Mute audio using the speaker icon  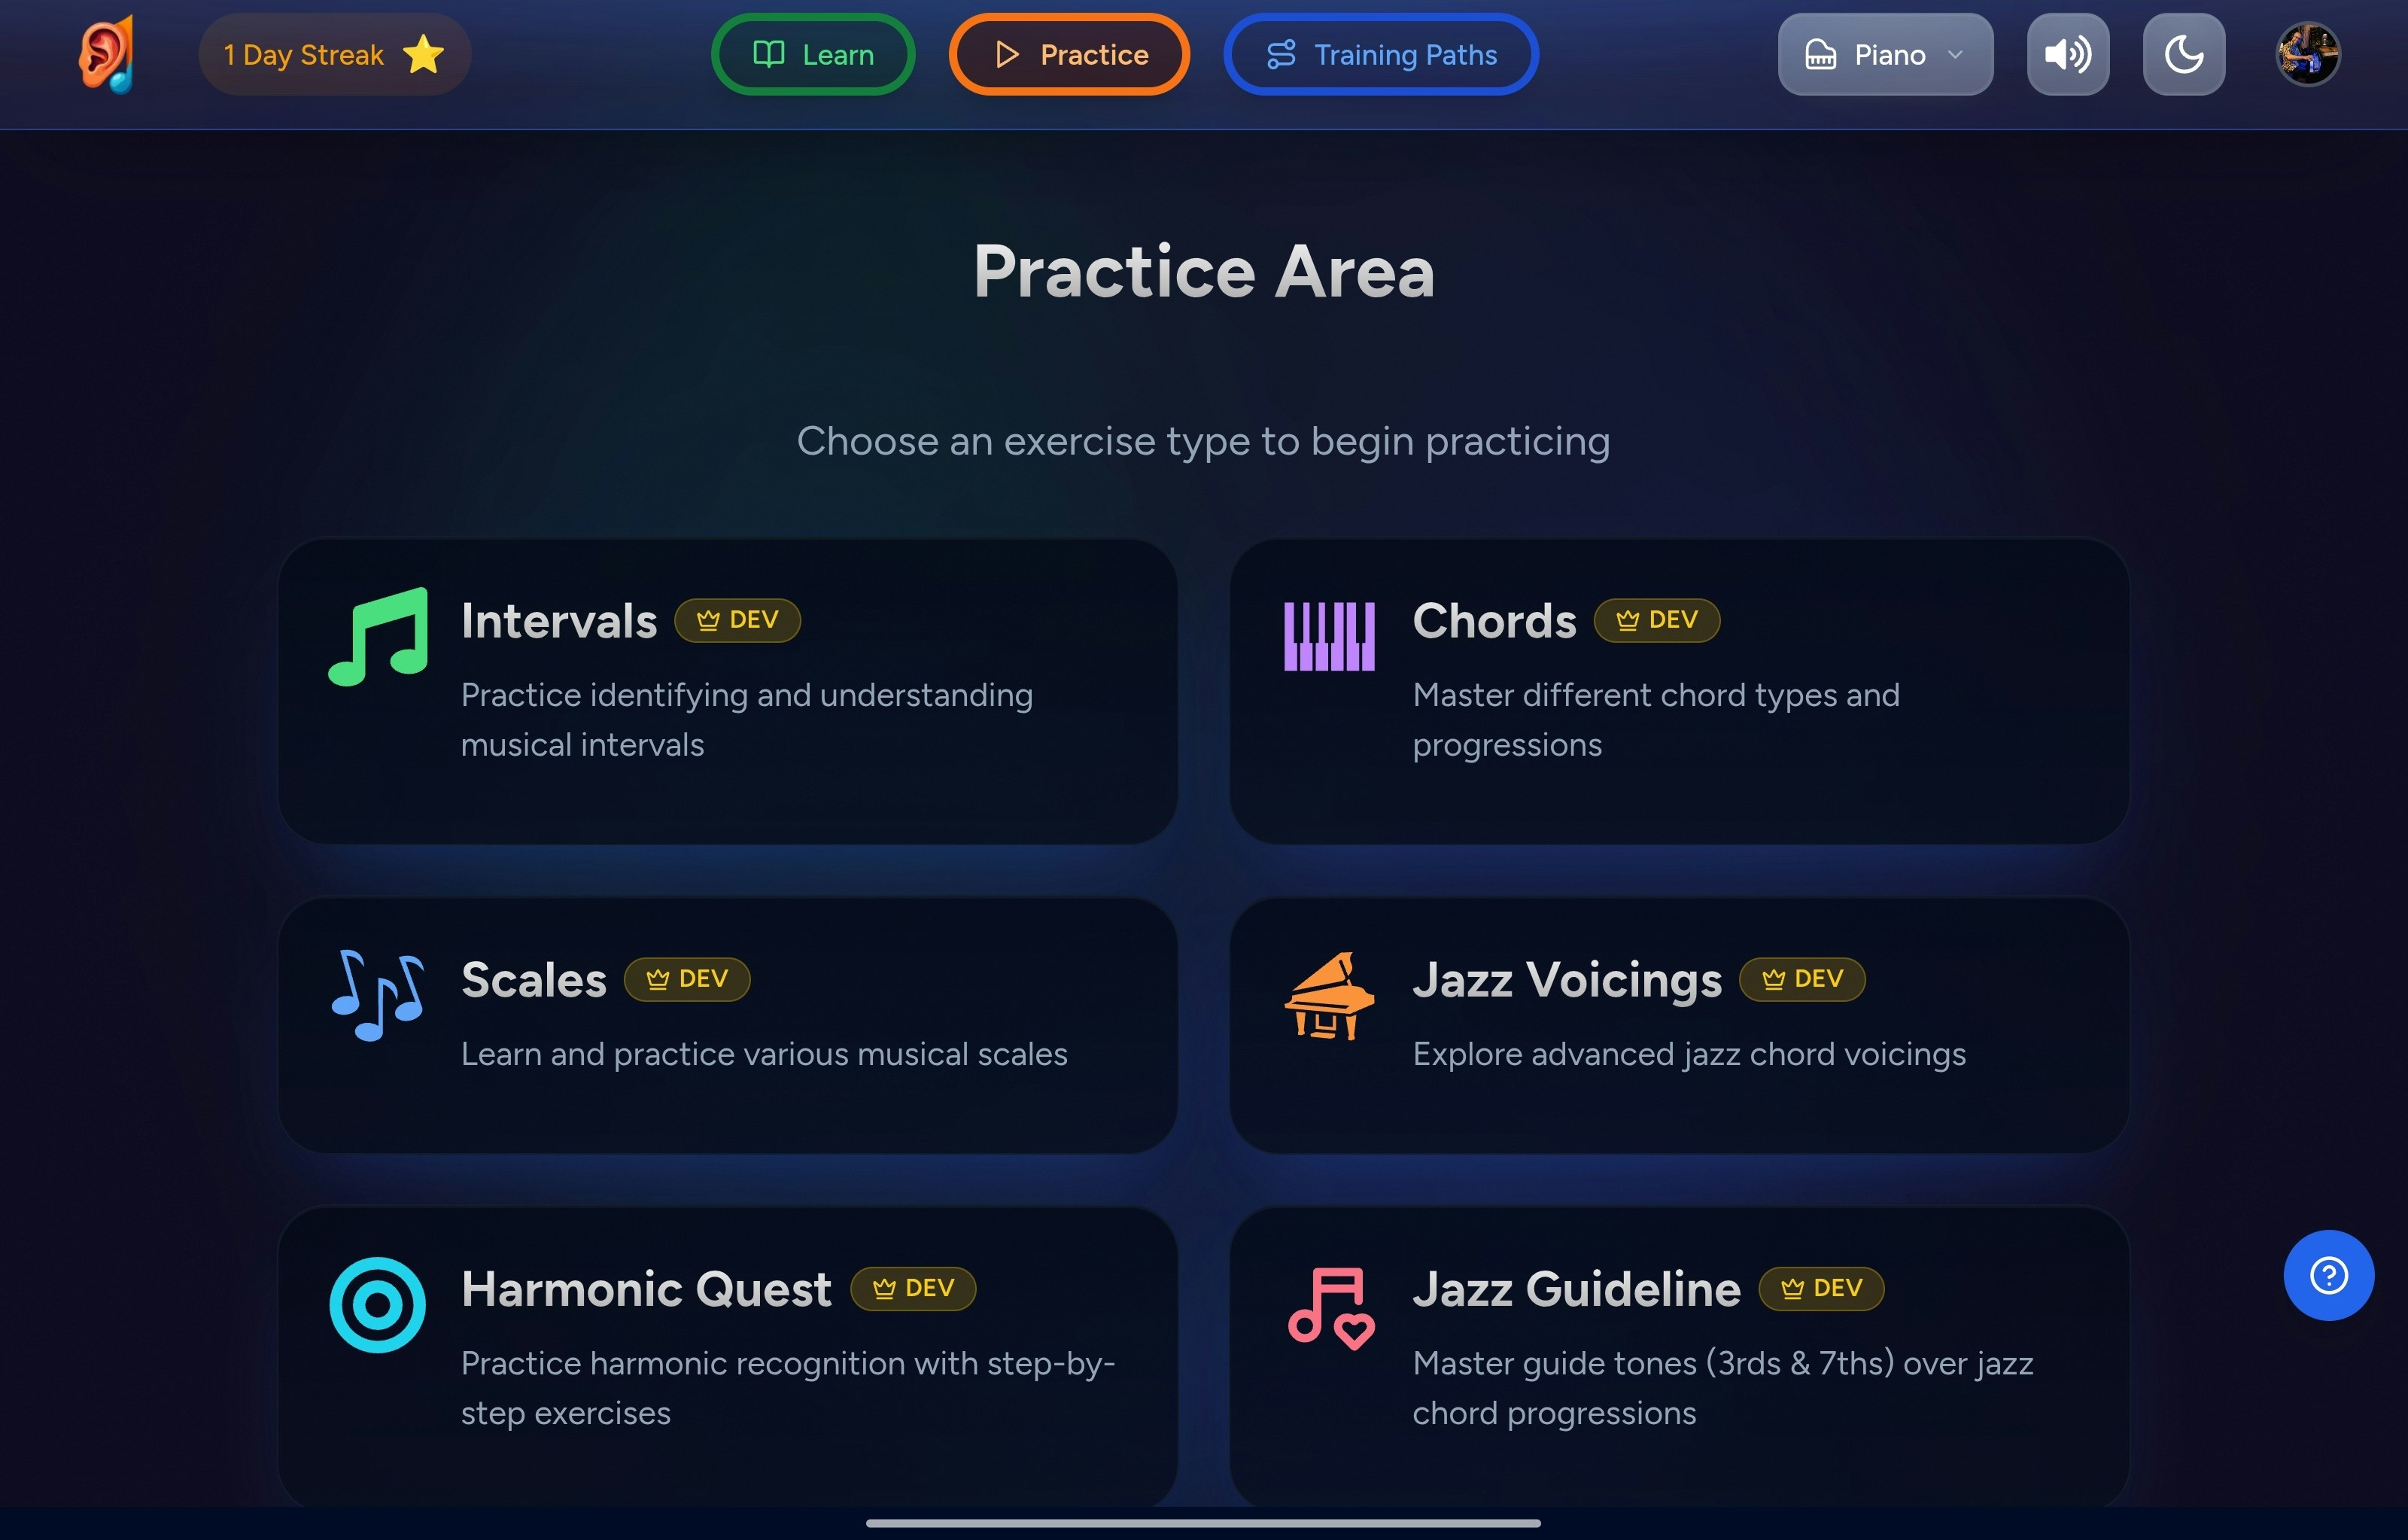[x=2067, y=54]
